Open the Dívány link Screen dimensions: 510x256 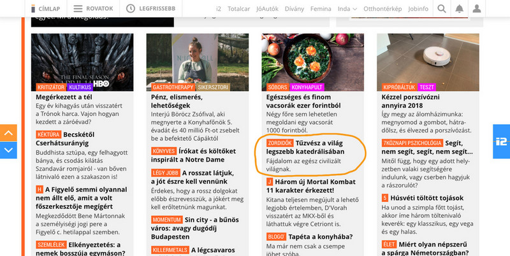click(295, 9)
